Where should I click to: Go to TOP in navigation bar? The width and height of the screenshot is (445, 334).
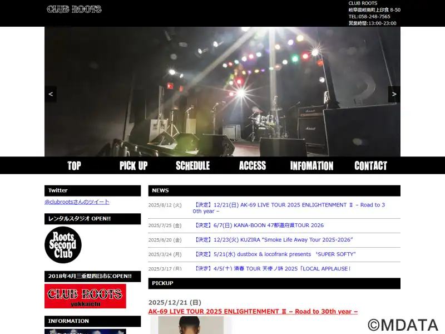[74, 165]
